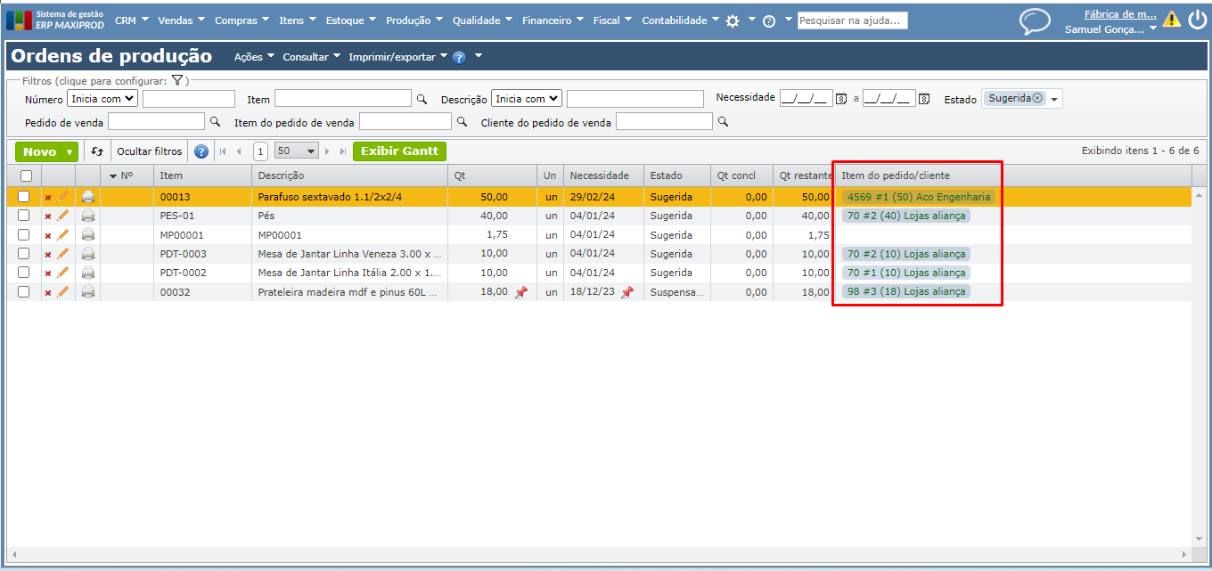Open calendar picker for Necessidade start date
Image resolution: width=1212 pixels, height=571 pixels.
840,99
